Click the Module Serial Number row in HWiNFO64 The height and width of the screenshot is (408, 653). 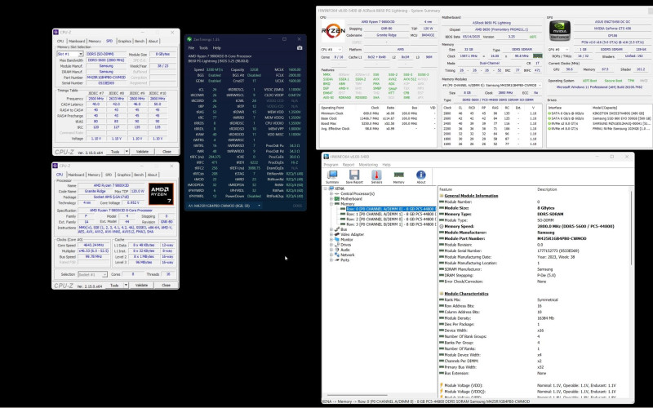(x=535, y=251)
